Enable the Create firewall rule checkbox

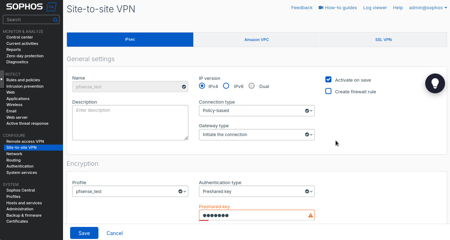[x=328, y=91]
